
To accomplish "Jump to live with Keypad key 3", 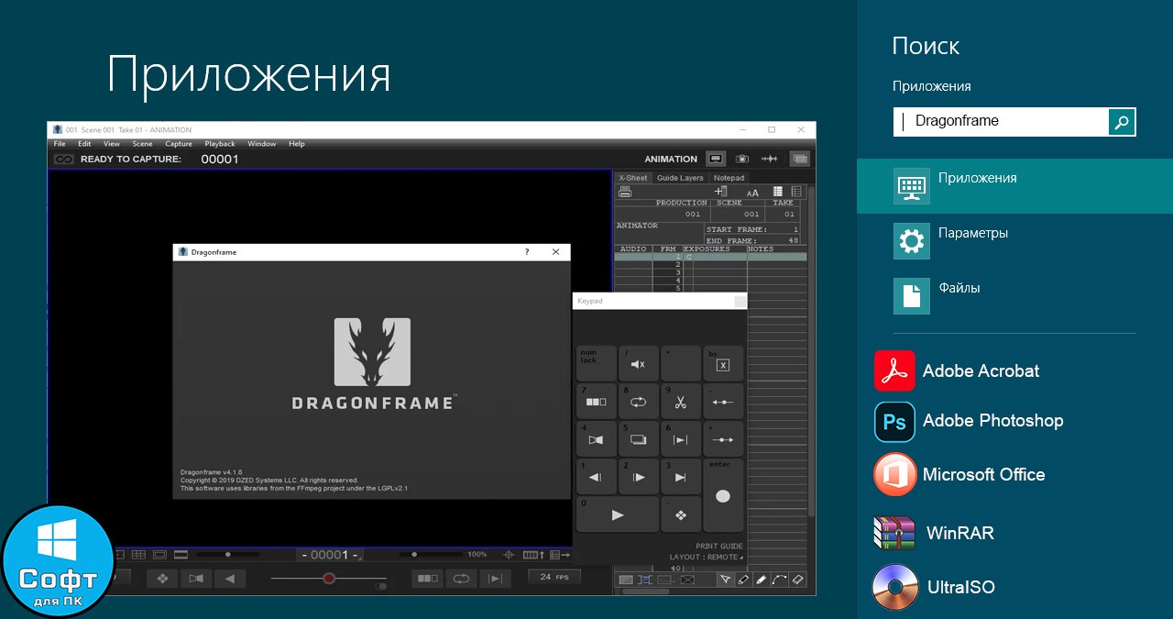I will pos(681,477).
